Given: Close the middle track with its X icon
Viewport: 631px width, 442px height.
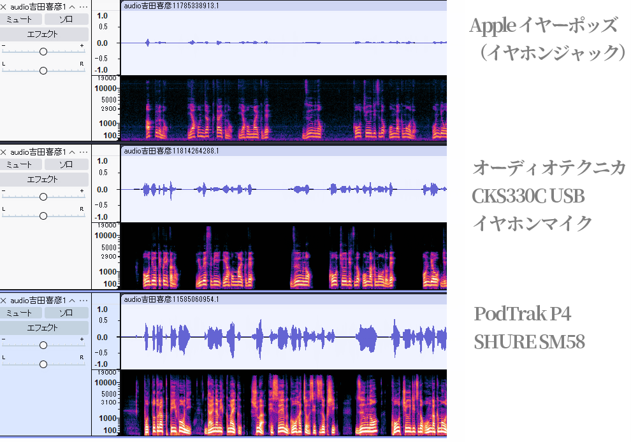Looking at the screenshot, I should click(x=4, y=152).
